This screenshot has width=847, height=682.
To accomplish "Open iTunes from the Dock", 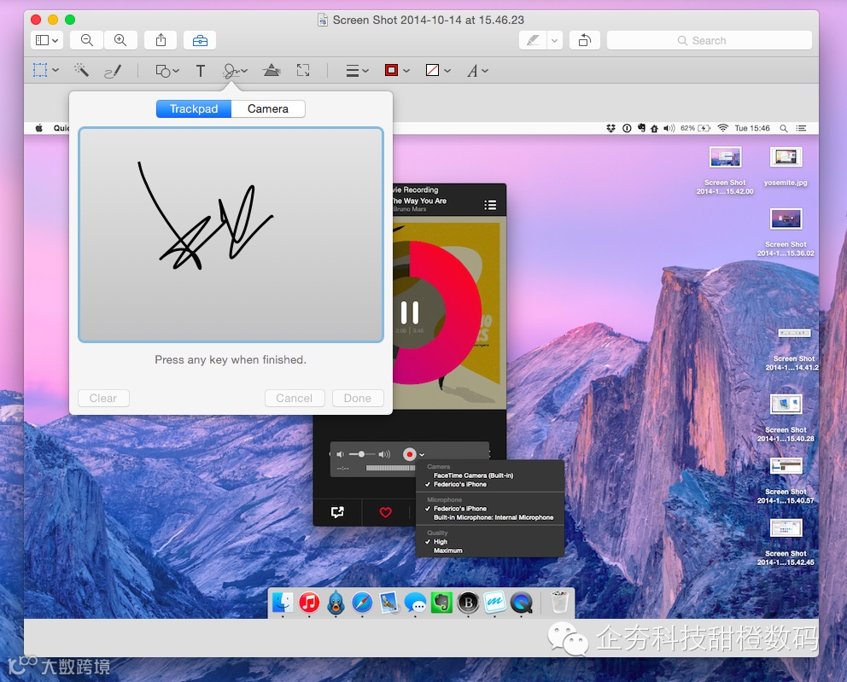I will point(309,603).
